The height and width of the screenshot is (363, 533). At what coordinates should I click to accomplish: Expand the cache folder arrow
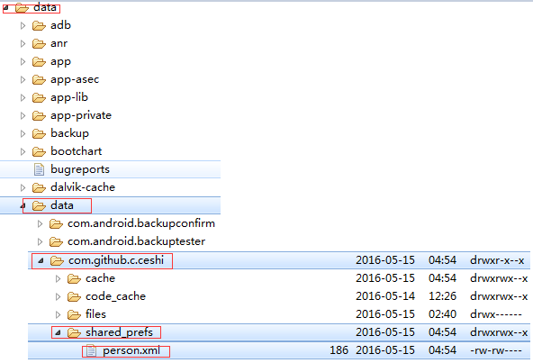pyautogui.click(x=58, y=278)
